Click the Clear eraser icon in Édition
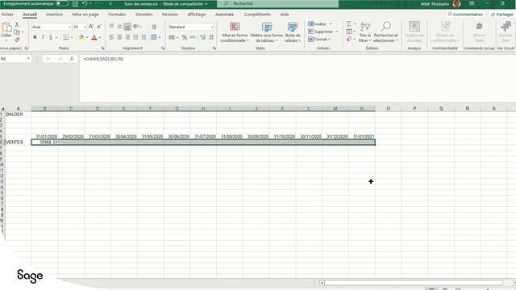 [349, 39]
